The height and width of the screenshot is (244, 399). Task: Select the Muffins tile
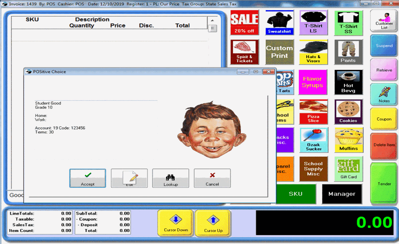[348, 140]
